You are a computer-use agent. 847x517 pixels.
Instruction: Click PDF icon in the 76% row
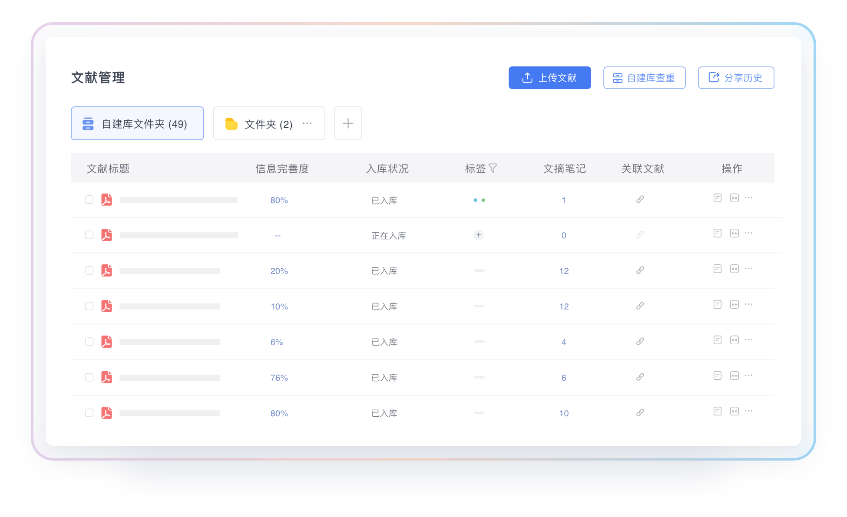point(106,377)
